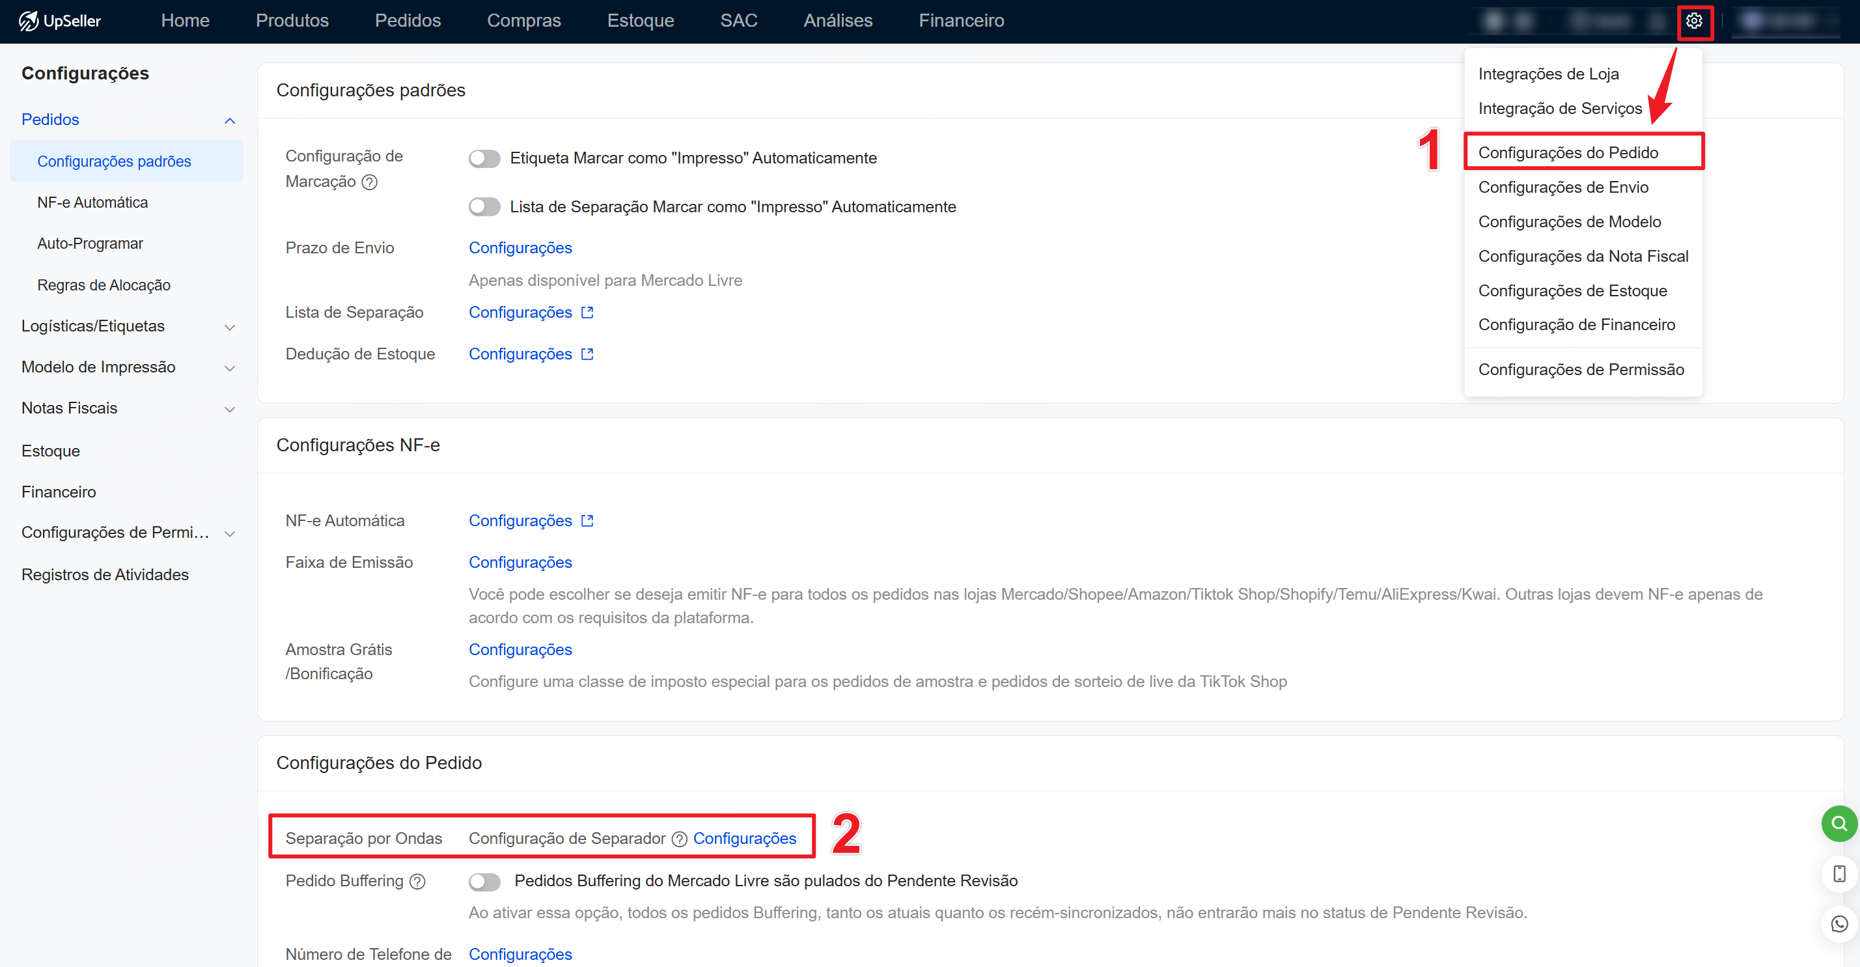Click help icon beside Pedido Buffering
This screenshot has height=967, width=1860.
pyautogui.click(x=417, y=881)
